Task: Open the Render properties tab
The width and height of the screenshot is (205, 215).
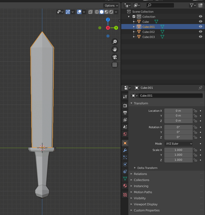Action: tap(125, 105)
